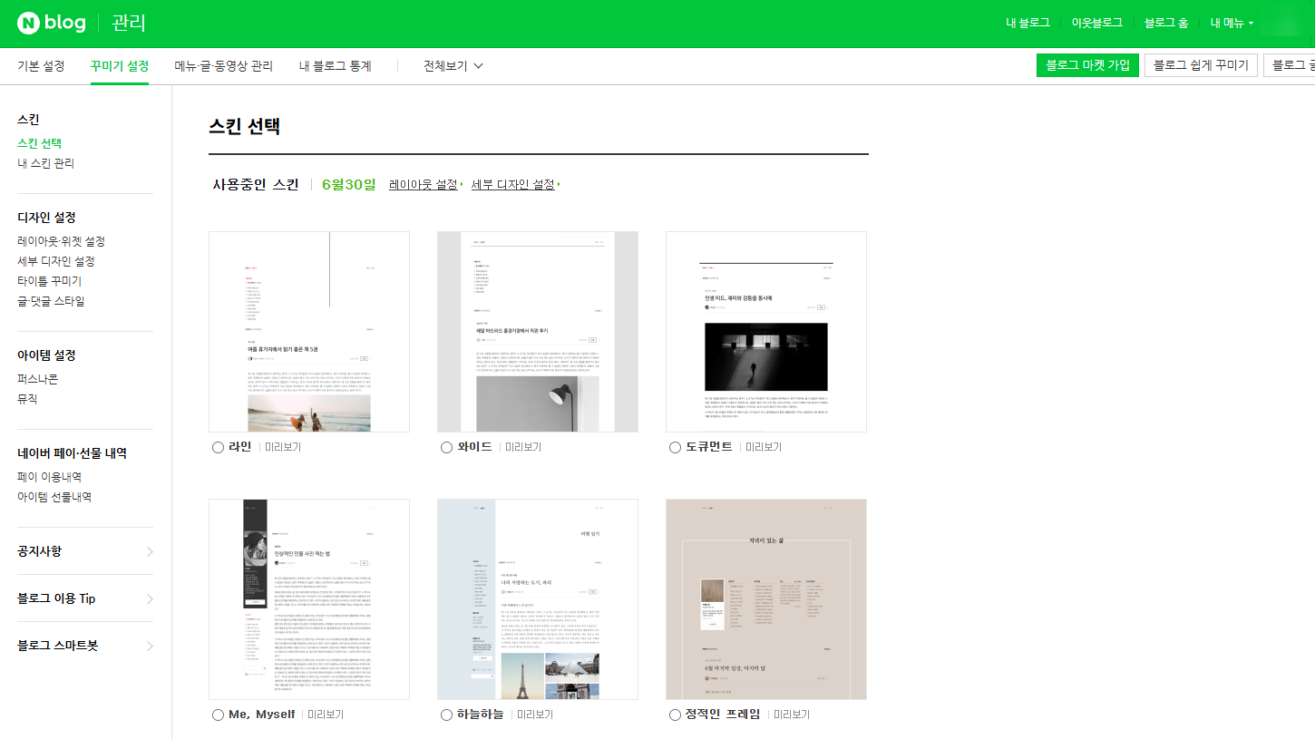Open 내 스킨 관리 in sidebar

click(x=45, y=163)
